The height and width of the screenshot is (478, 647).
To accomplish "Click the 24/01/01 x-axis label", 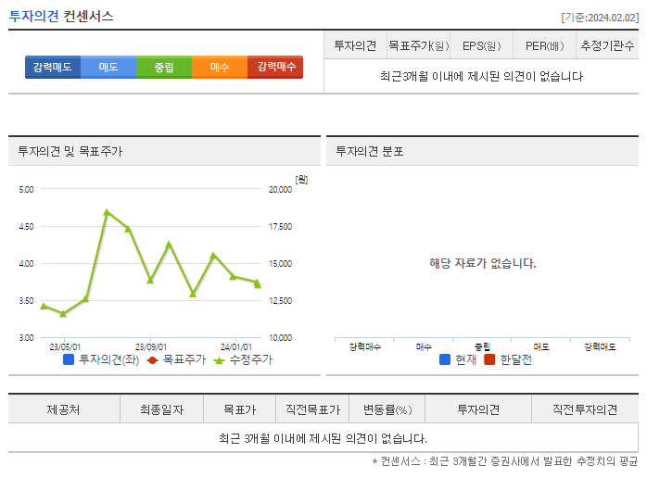I will 236,347.
